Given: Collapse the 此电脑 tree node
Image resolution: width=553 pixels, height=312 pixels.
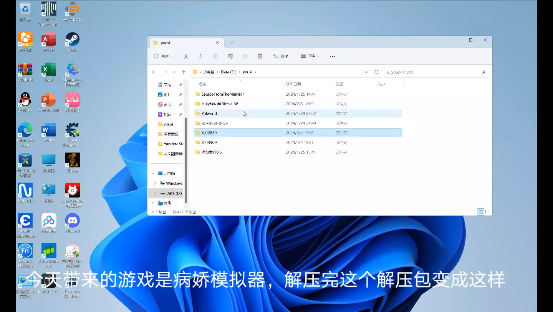Looking at the screenshot, I should [x=153, y=173].
